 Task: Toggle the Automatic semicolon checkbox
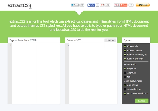125,94
